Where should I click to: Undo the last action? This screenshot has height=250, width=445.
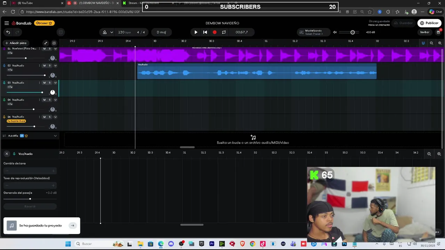pos(8,32)
